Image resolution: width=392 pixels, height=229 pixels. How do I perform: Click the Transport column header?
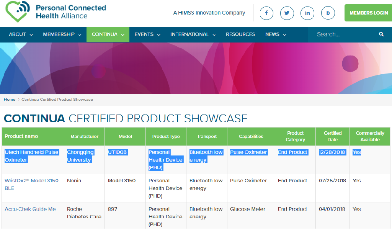(207, 136)
